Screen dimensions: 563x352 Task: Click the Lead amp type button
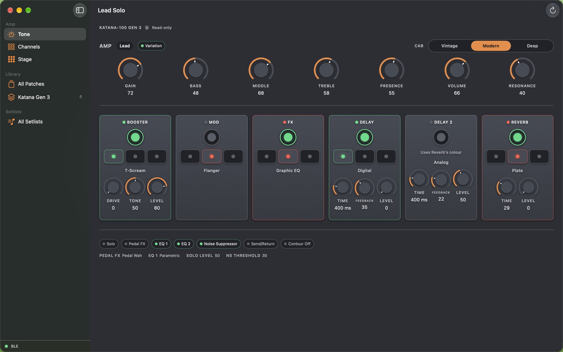coord(125,46)
